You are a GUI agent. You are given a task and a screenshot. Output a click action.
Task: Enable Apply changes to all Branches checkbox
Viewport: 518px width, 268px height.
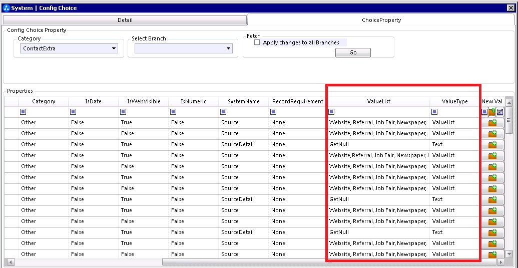(x=257, y=42)
